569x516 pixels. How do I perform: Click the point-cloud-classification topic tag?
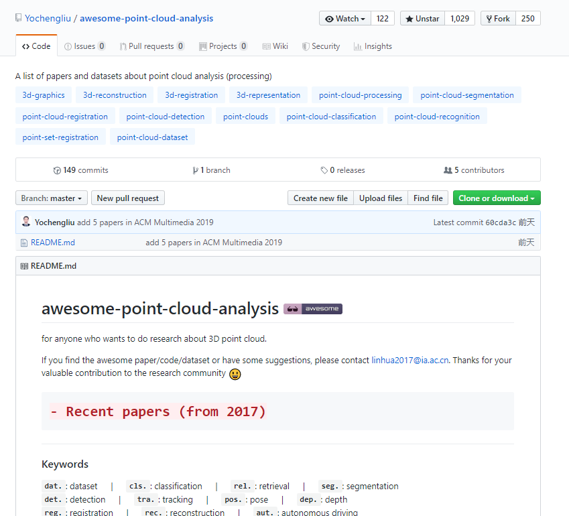(331, 117)
